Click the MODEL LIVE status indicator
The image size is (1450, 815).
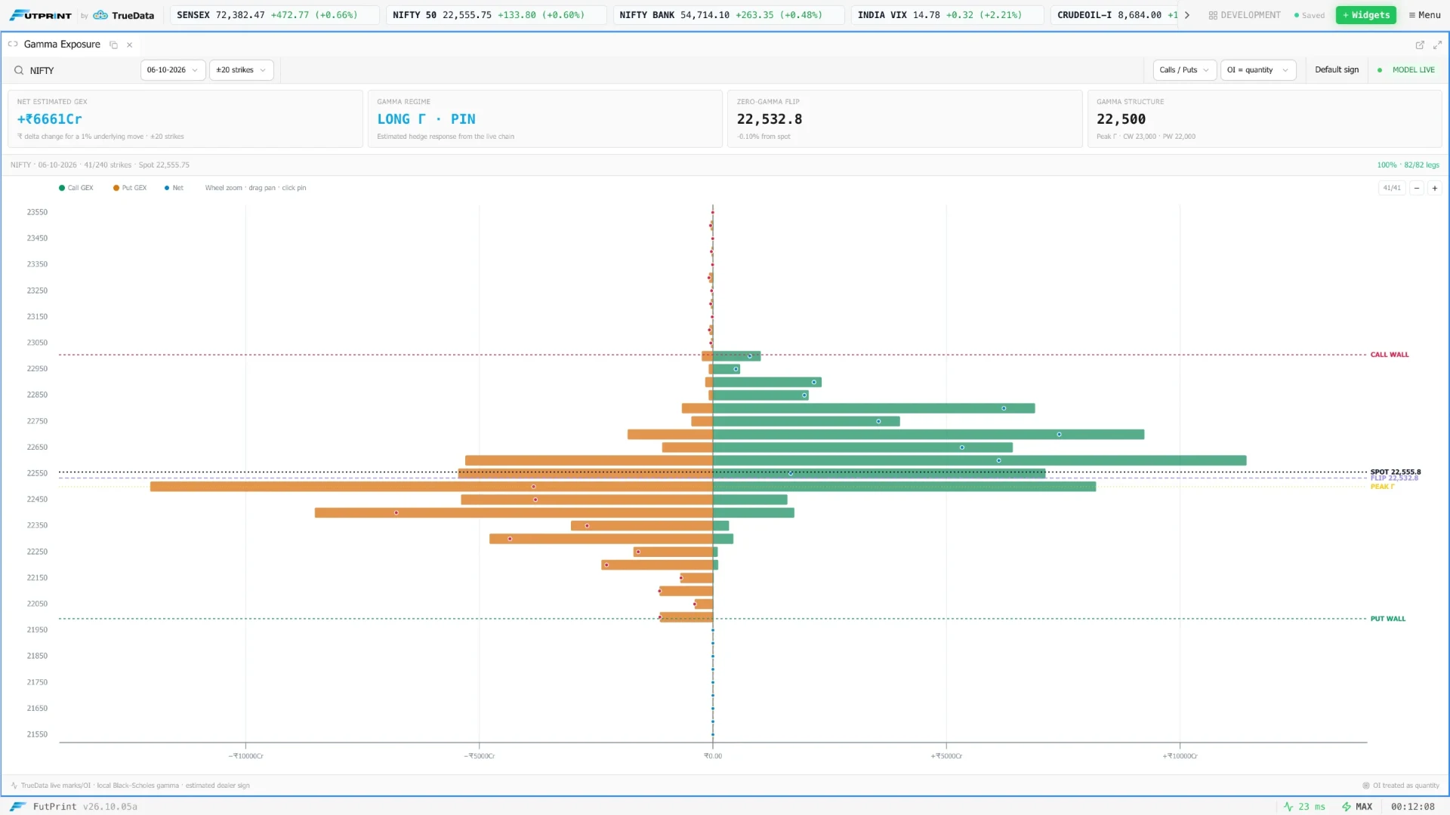tap(1406, 70)
